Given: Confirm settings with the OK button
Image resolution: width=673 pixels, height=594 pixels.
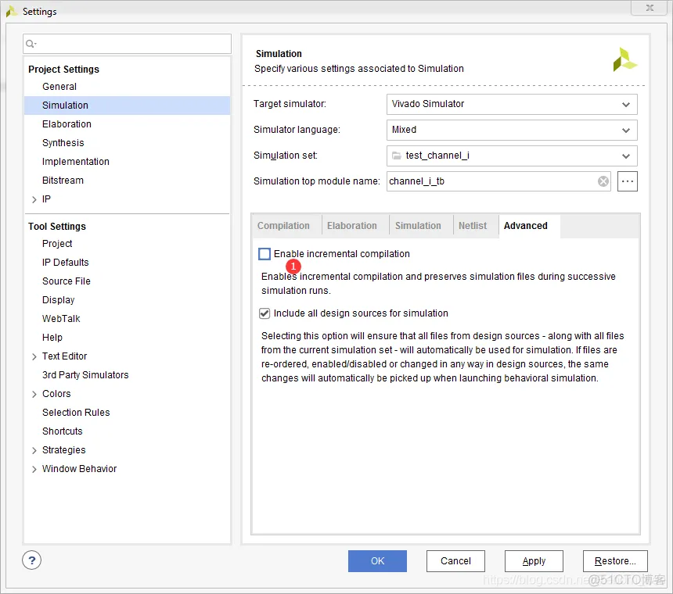Looking at the screenshot, I should point(377,561).
